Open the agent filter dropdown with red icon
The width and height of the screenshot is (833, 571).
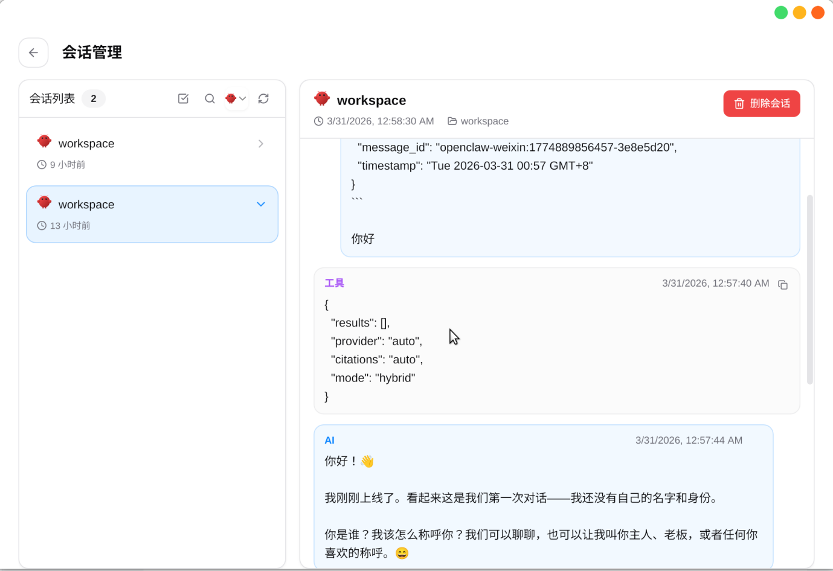pos(236,98)
